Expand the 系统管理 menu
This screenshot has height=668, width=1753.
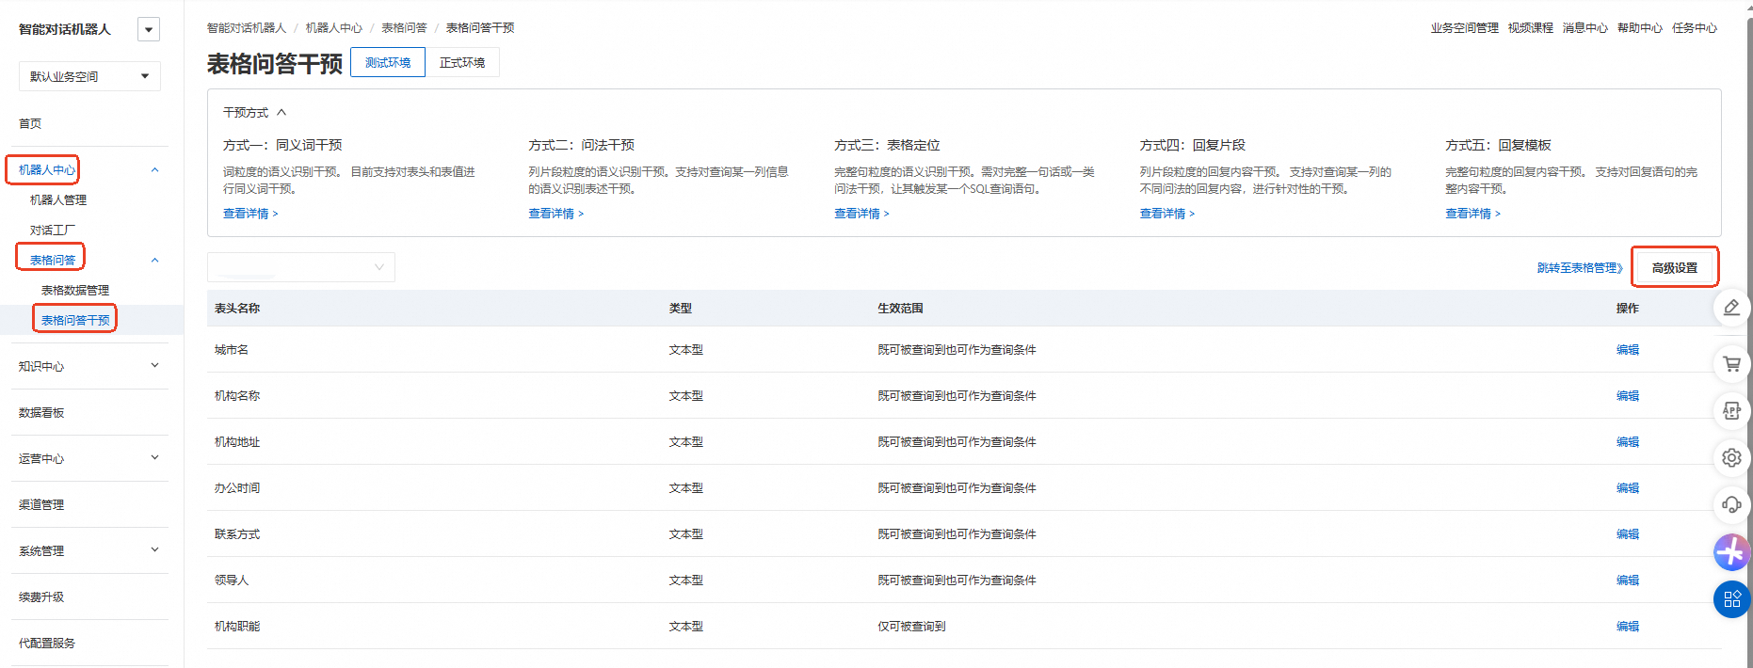coord(89,550)
